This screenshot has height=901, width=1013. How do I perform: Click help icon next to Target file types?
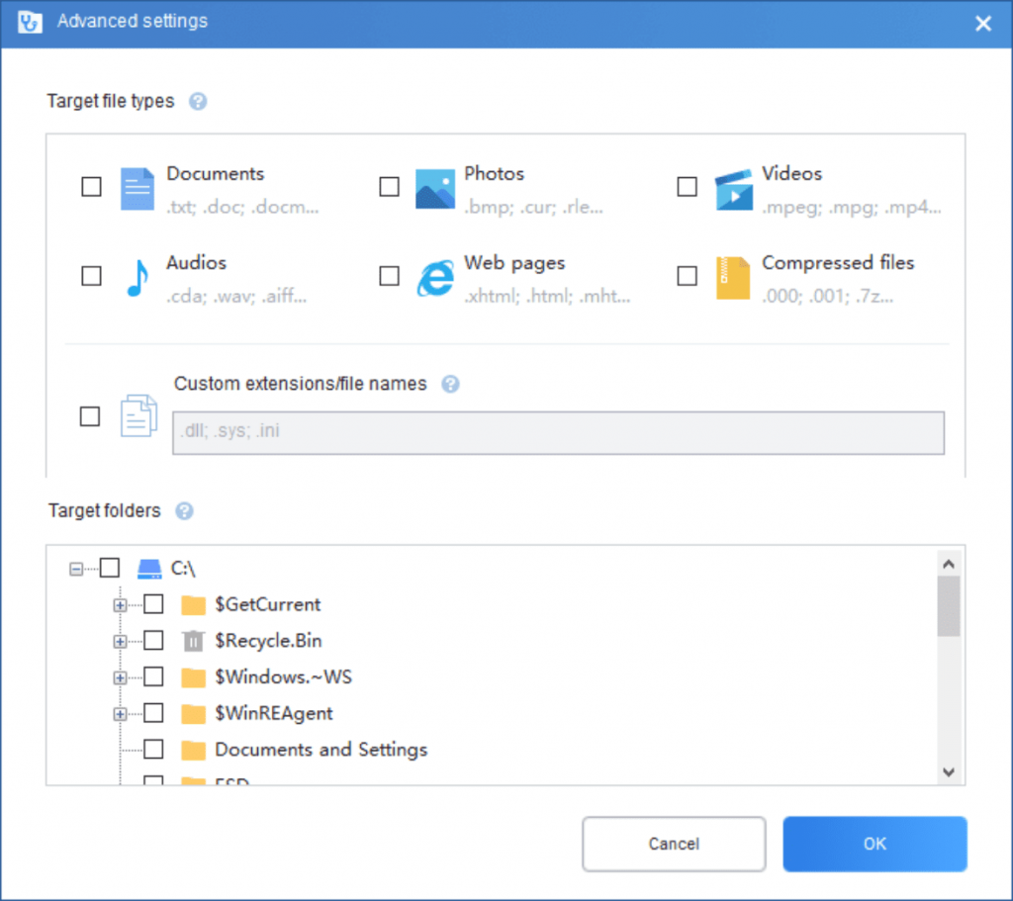click(x=198, y=101)
